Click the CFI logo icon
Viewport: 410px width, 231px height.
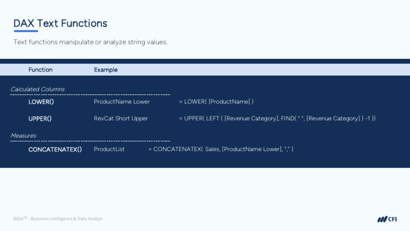[382, 219]
